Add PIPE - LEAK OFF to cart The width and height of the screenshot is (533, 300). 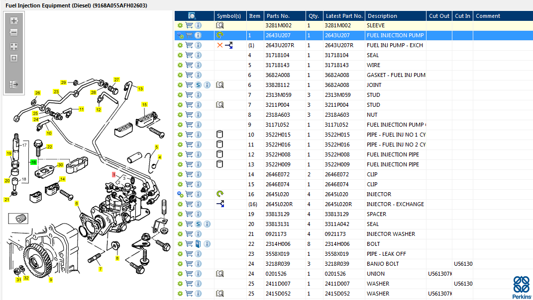(x=189, y=254)
